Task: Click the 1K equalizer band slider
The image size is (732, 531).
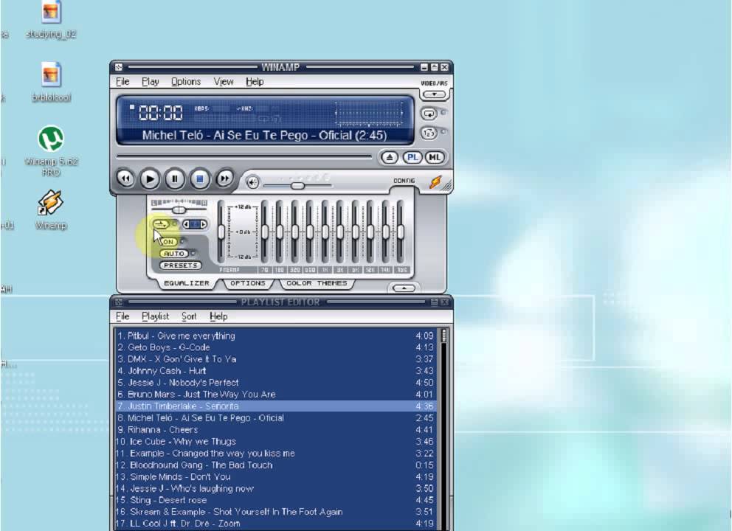Action: (325, 232)
